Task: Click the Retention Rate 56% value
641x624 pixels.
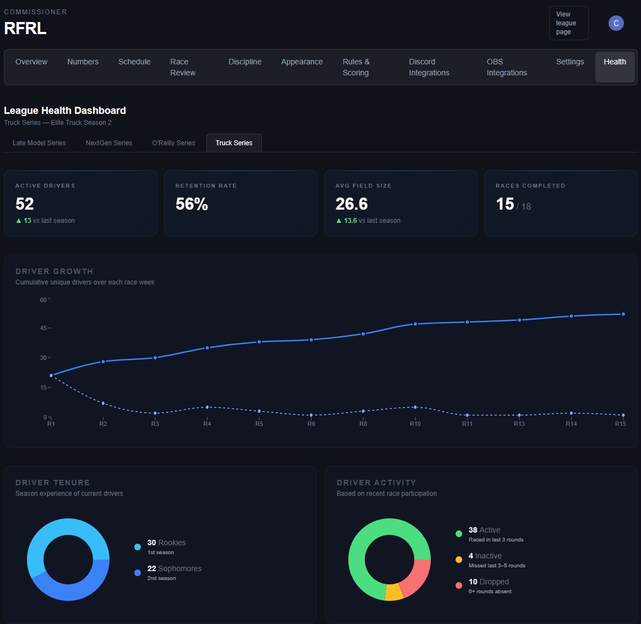Action: [x=191, y=204]
